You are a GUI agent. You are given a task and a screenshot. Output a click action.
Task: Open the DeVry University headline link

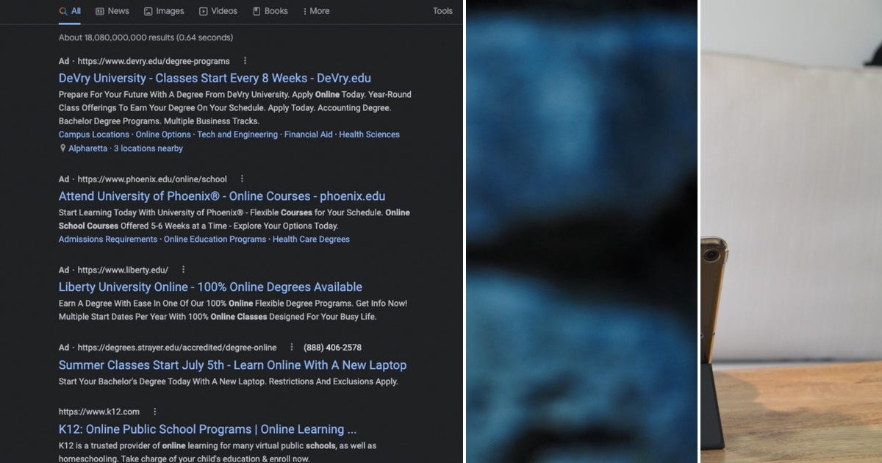click(214, 78)
